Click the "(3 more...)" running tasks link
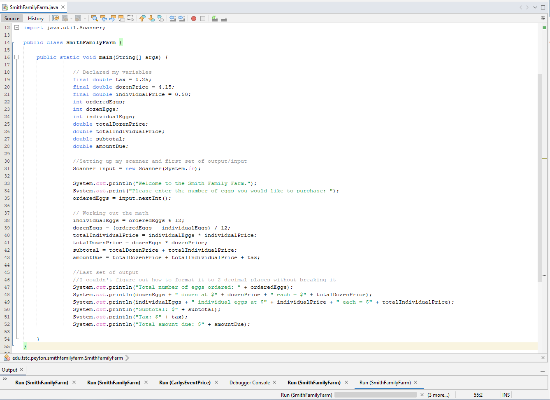This screenshot has width=550, height=400. pyautogui.click(x=438, y=395)
